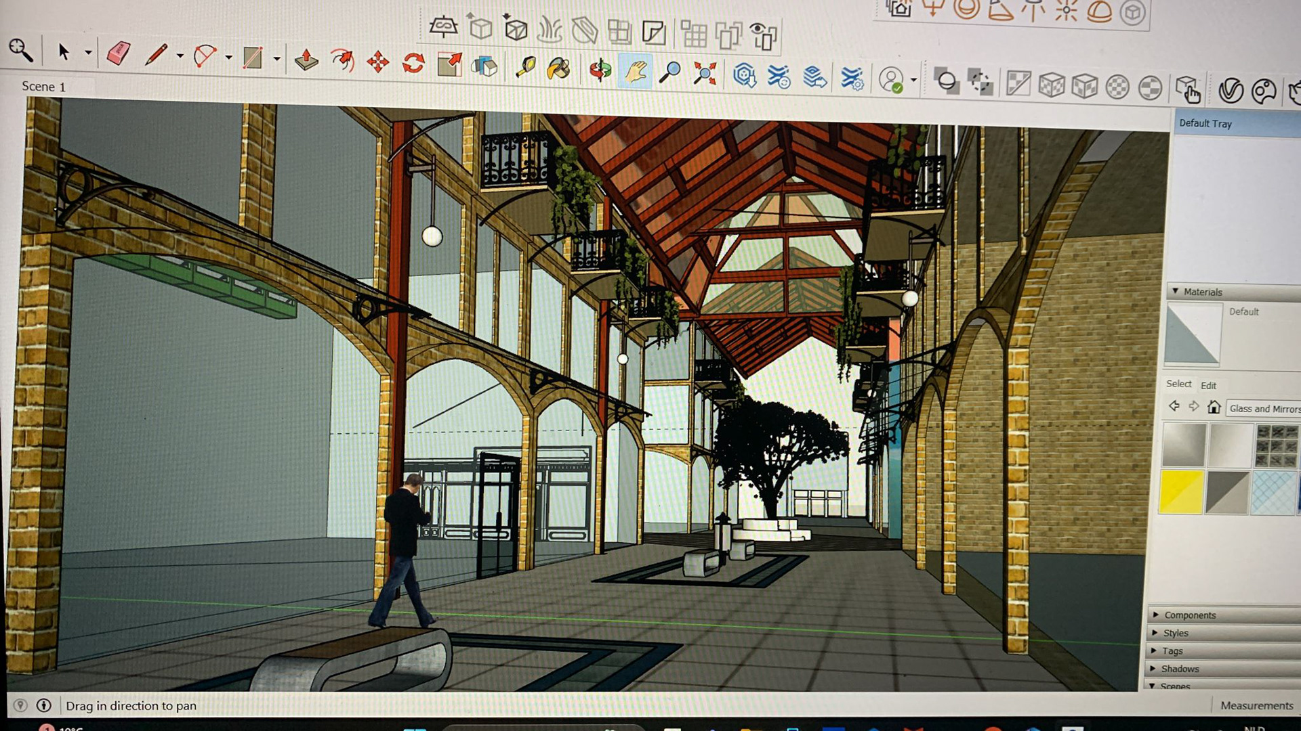
Task: Switch to the Scene 1 tab
Action: 43,87
